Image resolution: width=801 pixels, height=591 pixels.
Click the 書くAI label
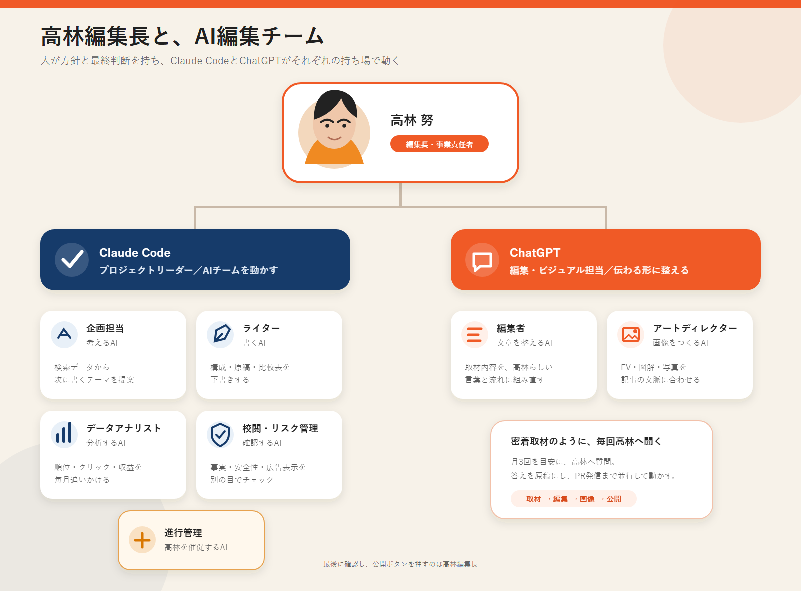point(254,343)
